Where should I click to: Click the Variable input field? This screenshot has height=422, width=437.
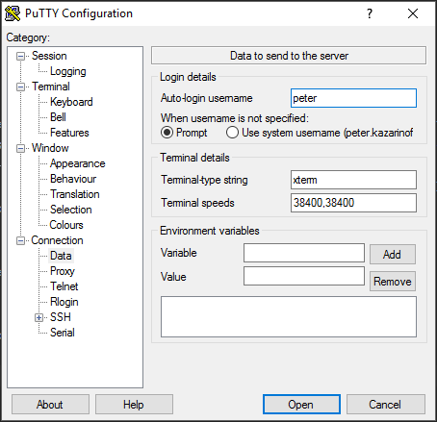[304, 253]
